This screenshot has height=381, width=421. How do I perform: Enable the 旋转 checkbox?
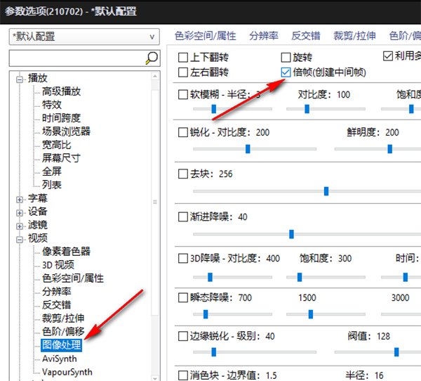[286, 57]
